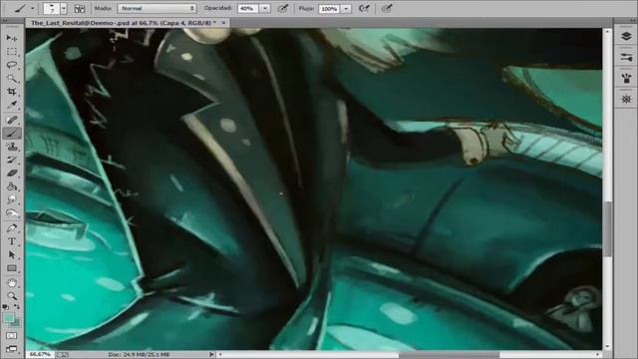Click the Opacidad 40% value field
The image size is (638, 359).
[248, 9]
